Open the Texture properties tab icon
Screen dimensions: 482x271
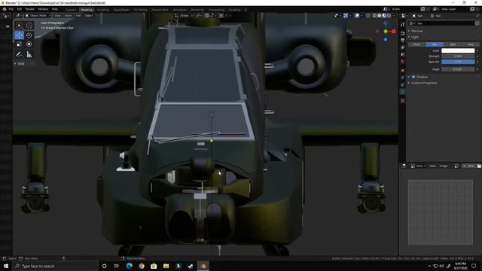pyautogui.click(x=403, y=100)
